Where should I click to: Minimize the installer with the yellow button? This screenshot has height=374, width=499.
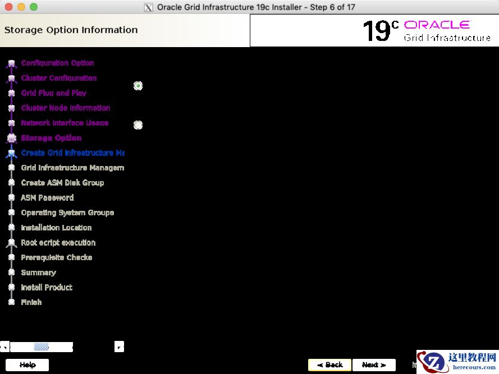coord(21,7)
